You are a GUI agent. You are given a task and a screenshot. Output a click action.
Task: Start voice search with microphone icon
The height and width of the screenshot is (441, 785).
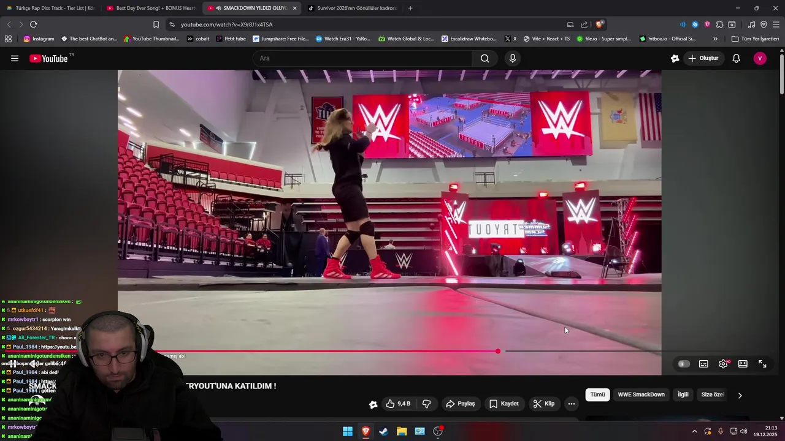pos(513,58)
